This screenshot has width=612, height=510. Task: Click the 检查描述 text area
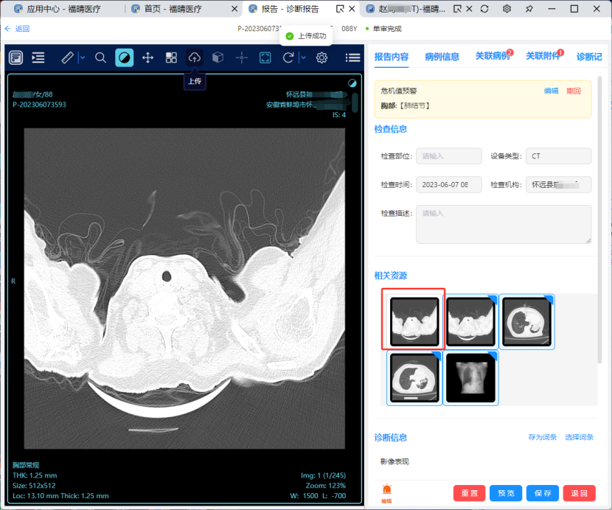[x=504, y=224]
